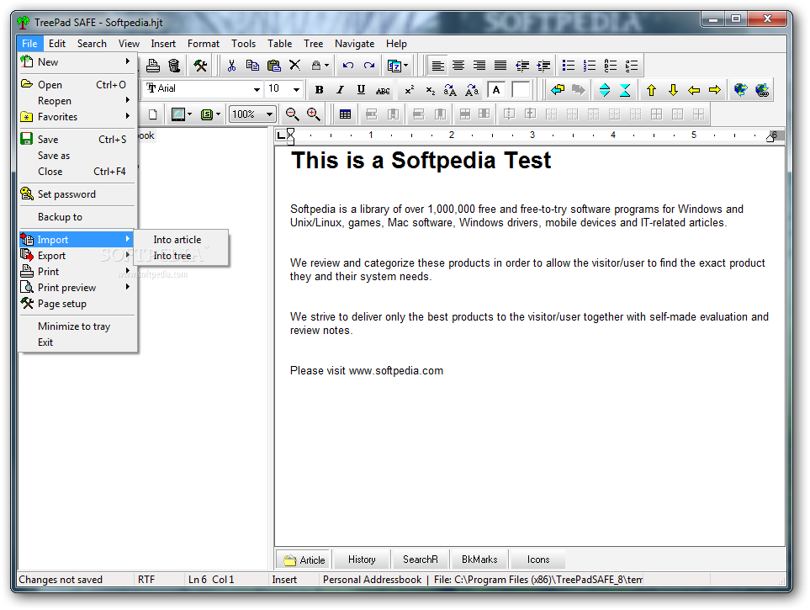
Task: Switch to the SearchR tab
Action: point(421,560)
